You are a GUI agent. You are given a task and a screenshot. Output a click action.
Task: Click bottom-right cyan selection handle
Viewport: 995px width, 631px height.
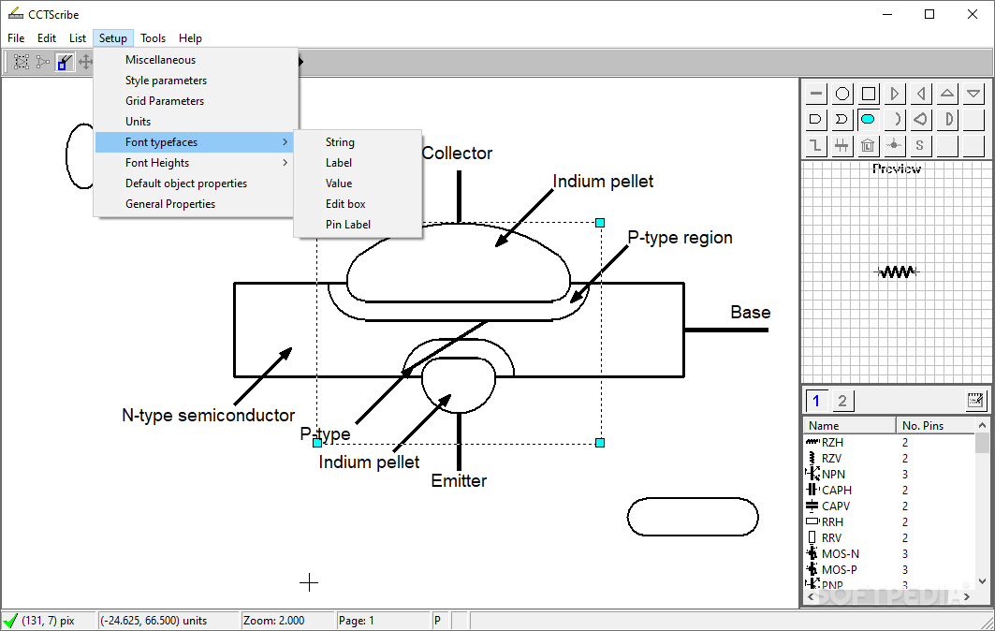600,443
